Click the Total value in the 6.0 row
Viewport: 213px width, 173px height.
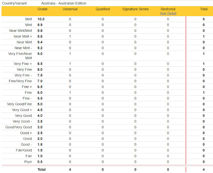tap(203, 93)
